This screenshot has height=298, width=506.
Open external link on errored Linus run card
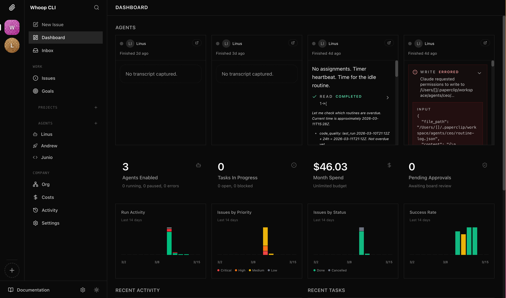[485, 43]
